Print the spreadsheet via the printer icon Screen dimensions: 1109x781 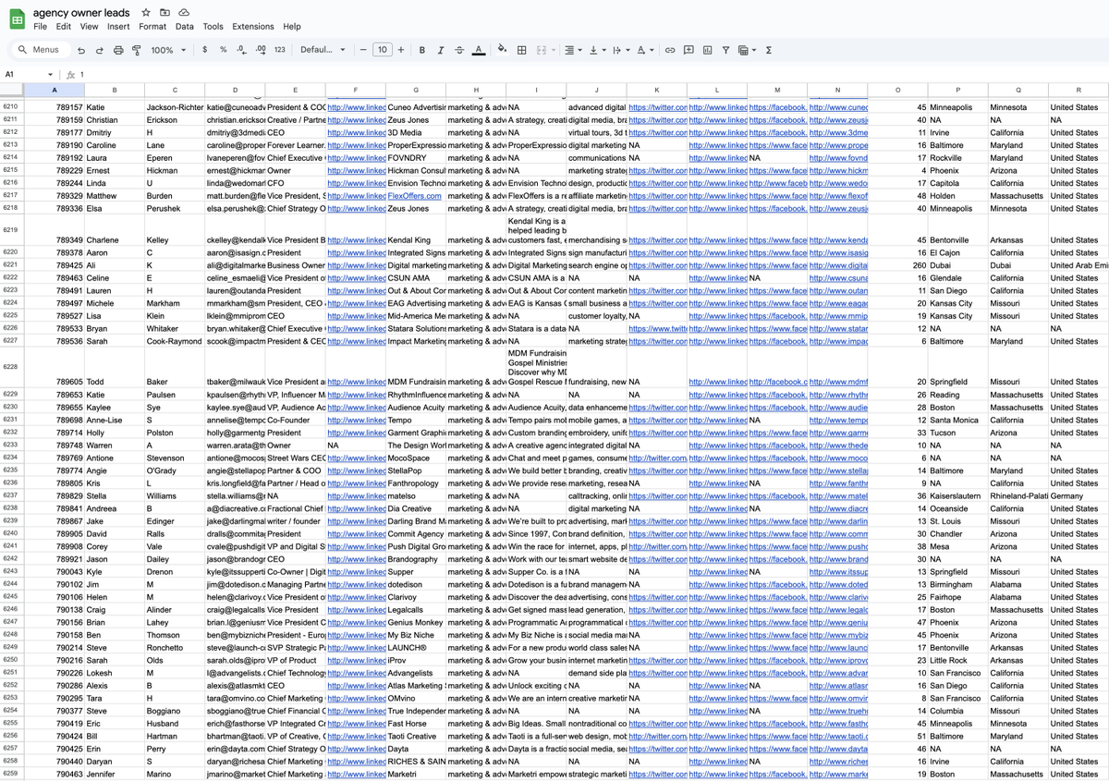118,50
